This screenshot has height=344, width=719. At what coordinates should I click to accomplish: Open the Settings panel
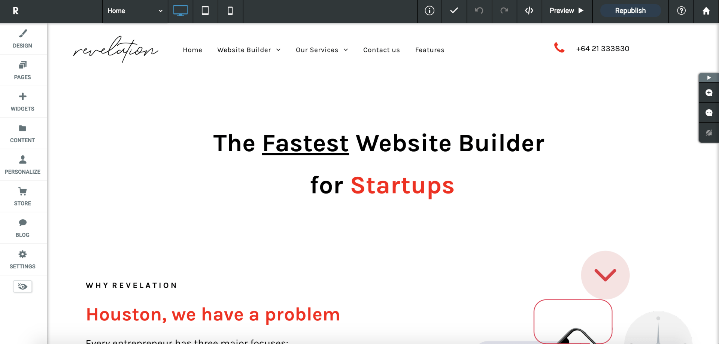tap(22, 260)
